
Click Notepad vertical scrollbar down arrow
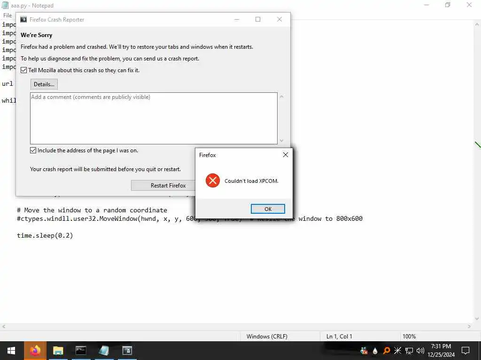[x=477, y=319]
